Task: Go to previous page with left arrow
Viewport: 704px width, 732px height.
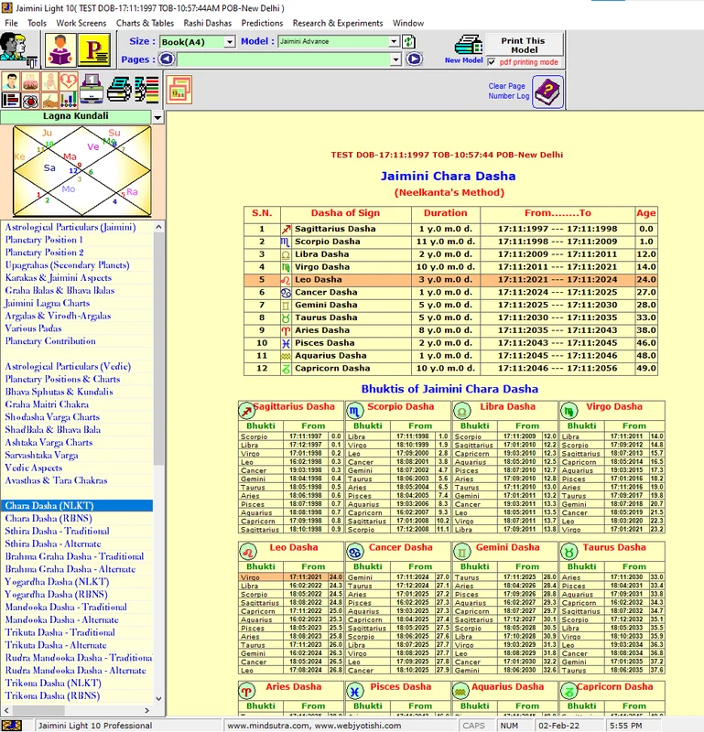Action: click(166, 59)
